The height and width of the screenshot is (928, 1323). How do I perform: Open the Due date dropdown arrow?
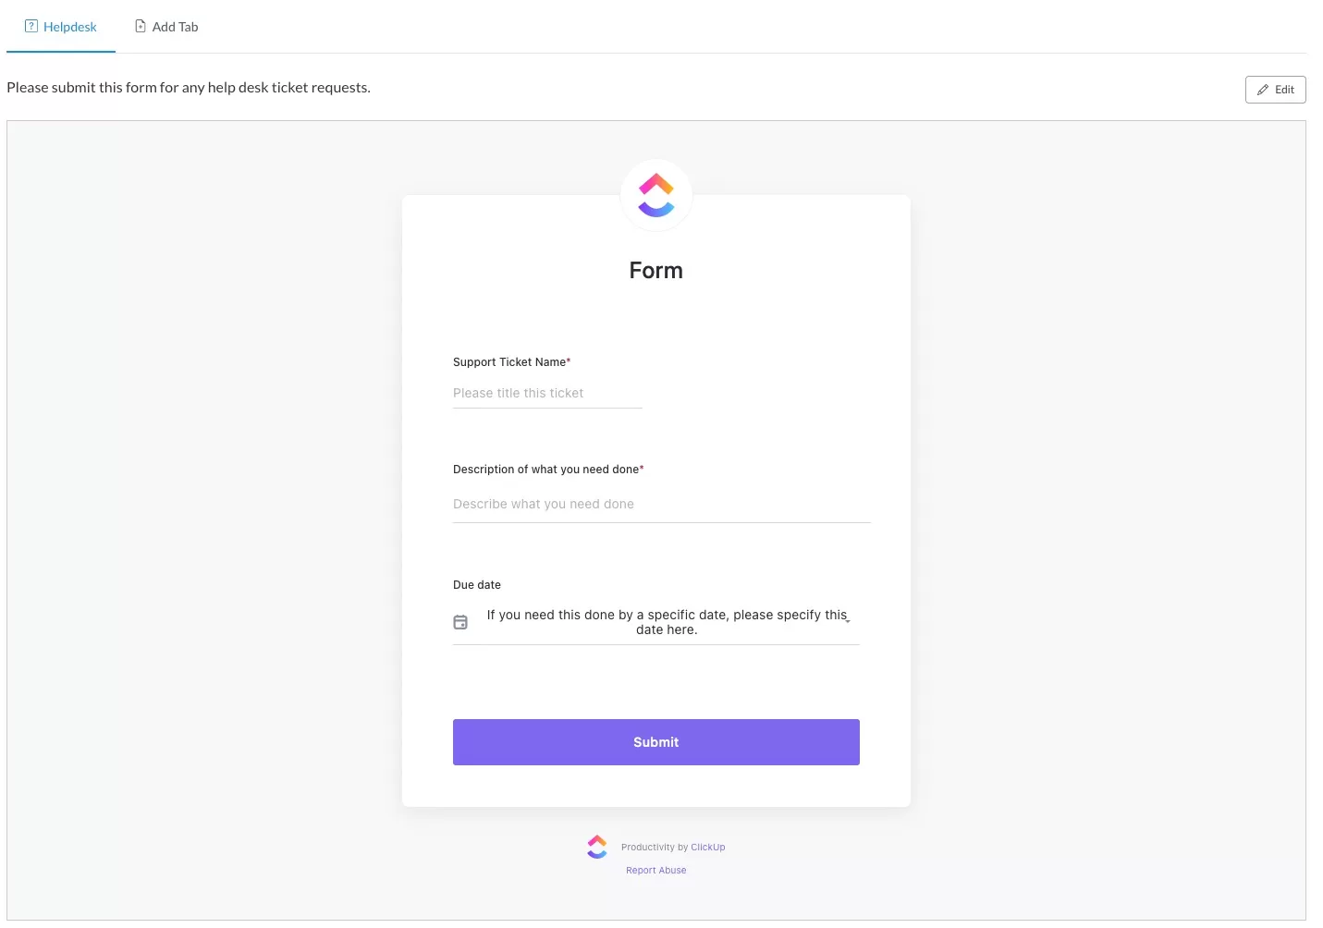[848, 621]
